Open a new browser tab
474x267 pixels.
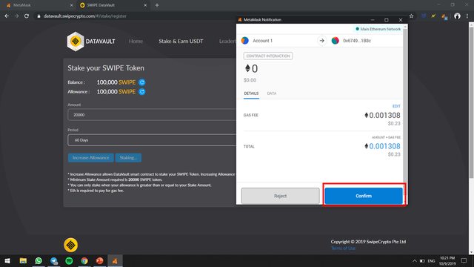point(157,5)
